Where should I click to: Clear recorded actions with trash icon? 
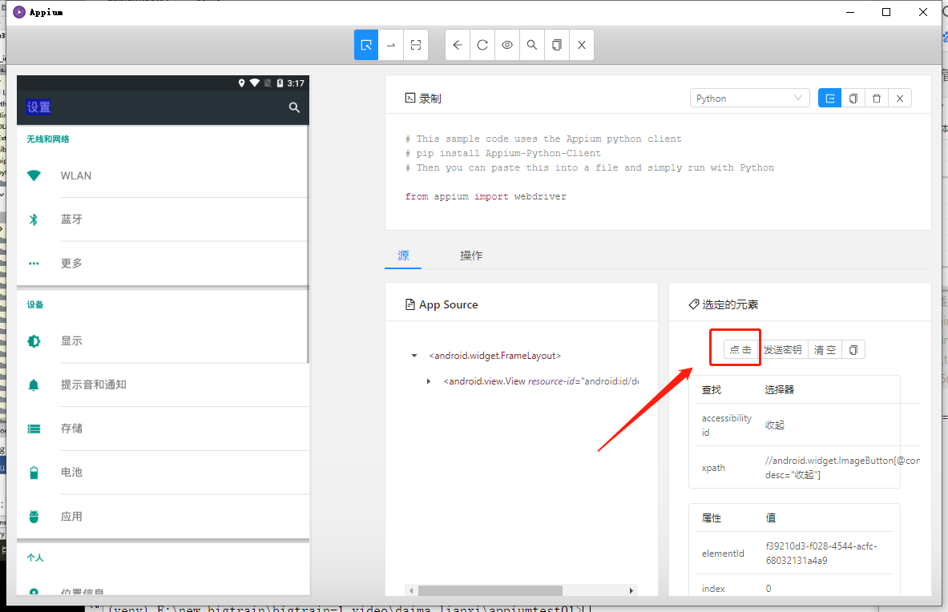pyautogui.click(x=877, y=98)
